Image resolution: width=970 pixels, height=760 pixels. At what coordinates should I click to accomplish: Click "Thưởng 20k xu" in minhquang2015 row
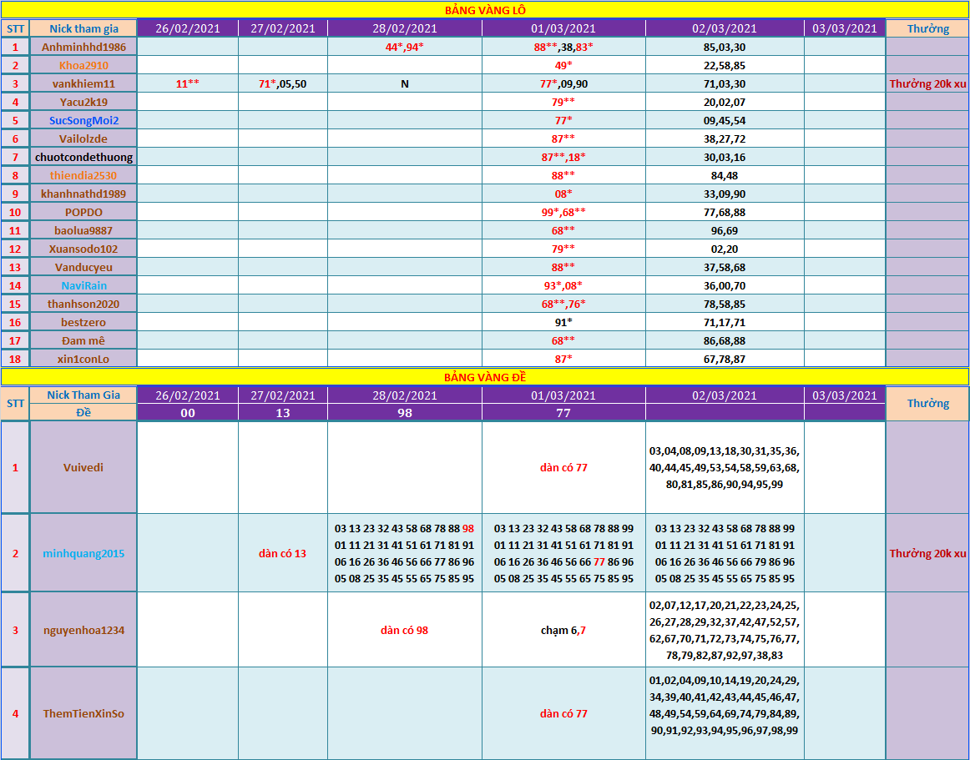927,553
